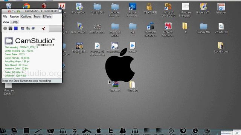This screenshot has width=241, height=135.
Task: Open the Recycle Bin on desktop
Action: tap(9, 6)
